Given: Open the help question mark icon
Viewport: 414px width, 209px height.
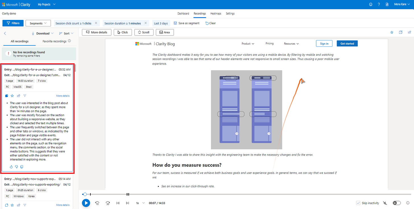Looking at the screenshot, I should tap(379, 5).
